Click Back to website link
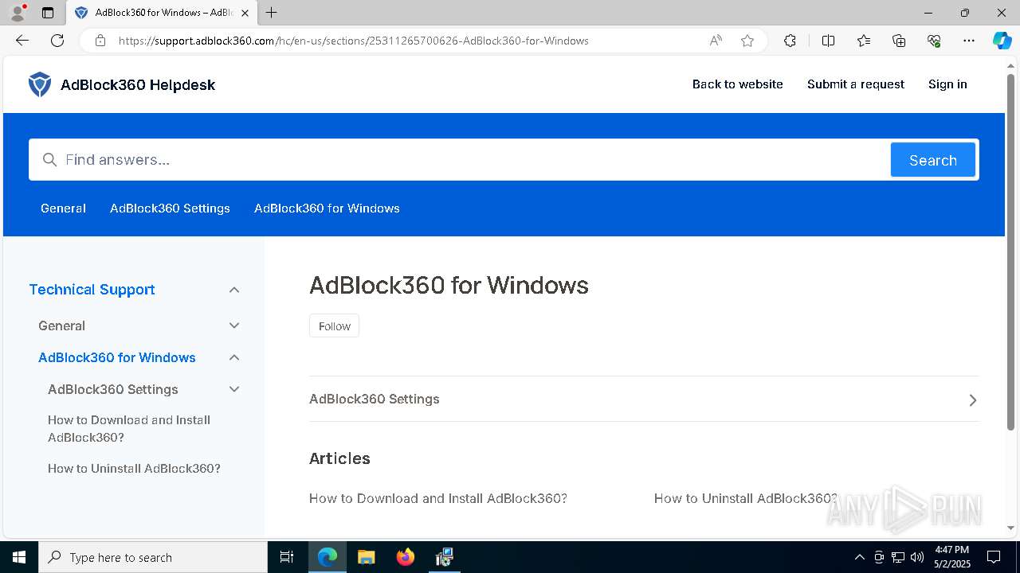The width and height of the screenshot is (1020, 573). (x=737, y=84)
